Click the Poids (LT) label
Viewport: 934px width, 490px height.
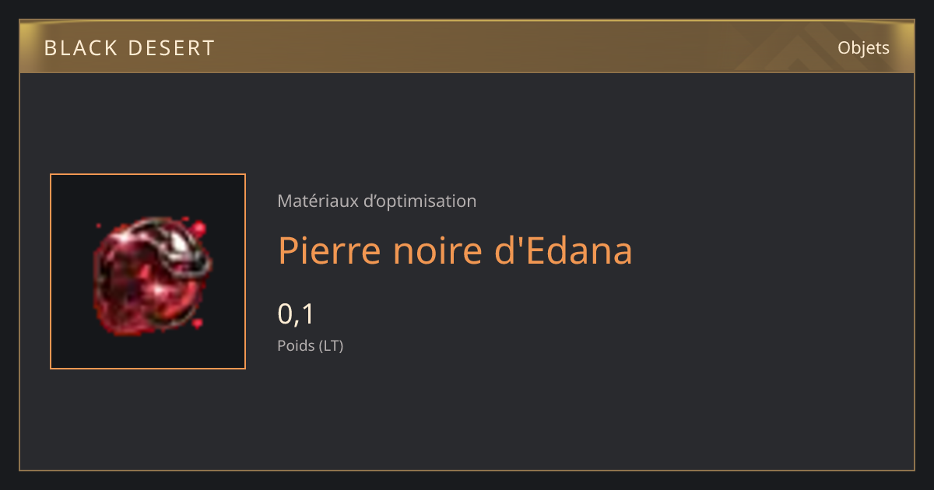310,345
